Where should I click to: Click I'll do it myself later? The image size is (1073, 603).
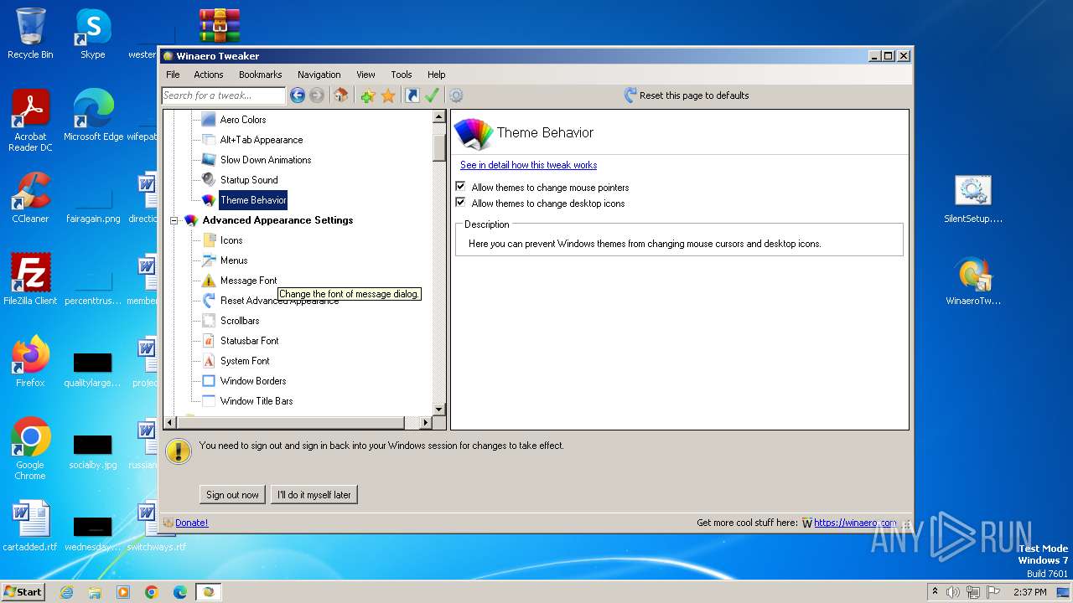pos(314,495)
